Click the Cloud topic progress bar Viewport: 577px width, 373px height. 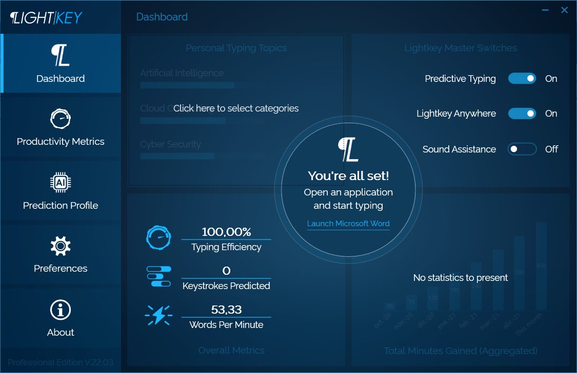click(183, 121)
